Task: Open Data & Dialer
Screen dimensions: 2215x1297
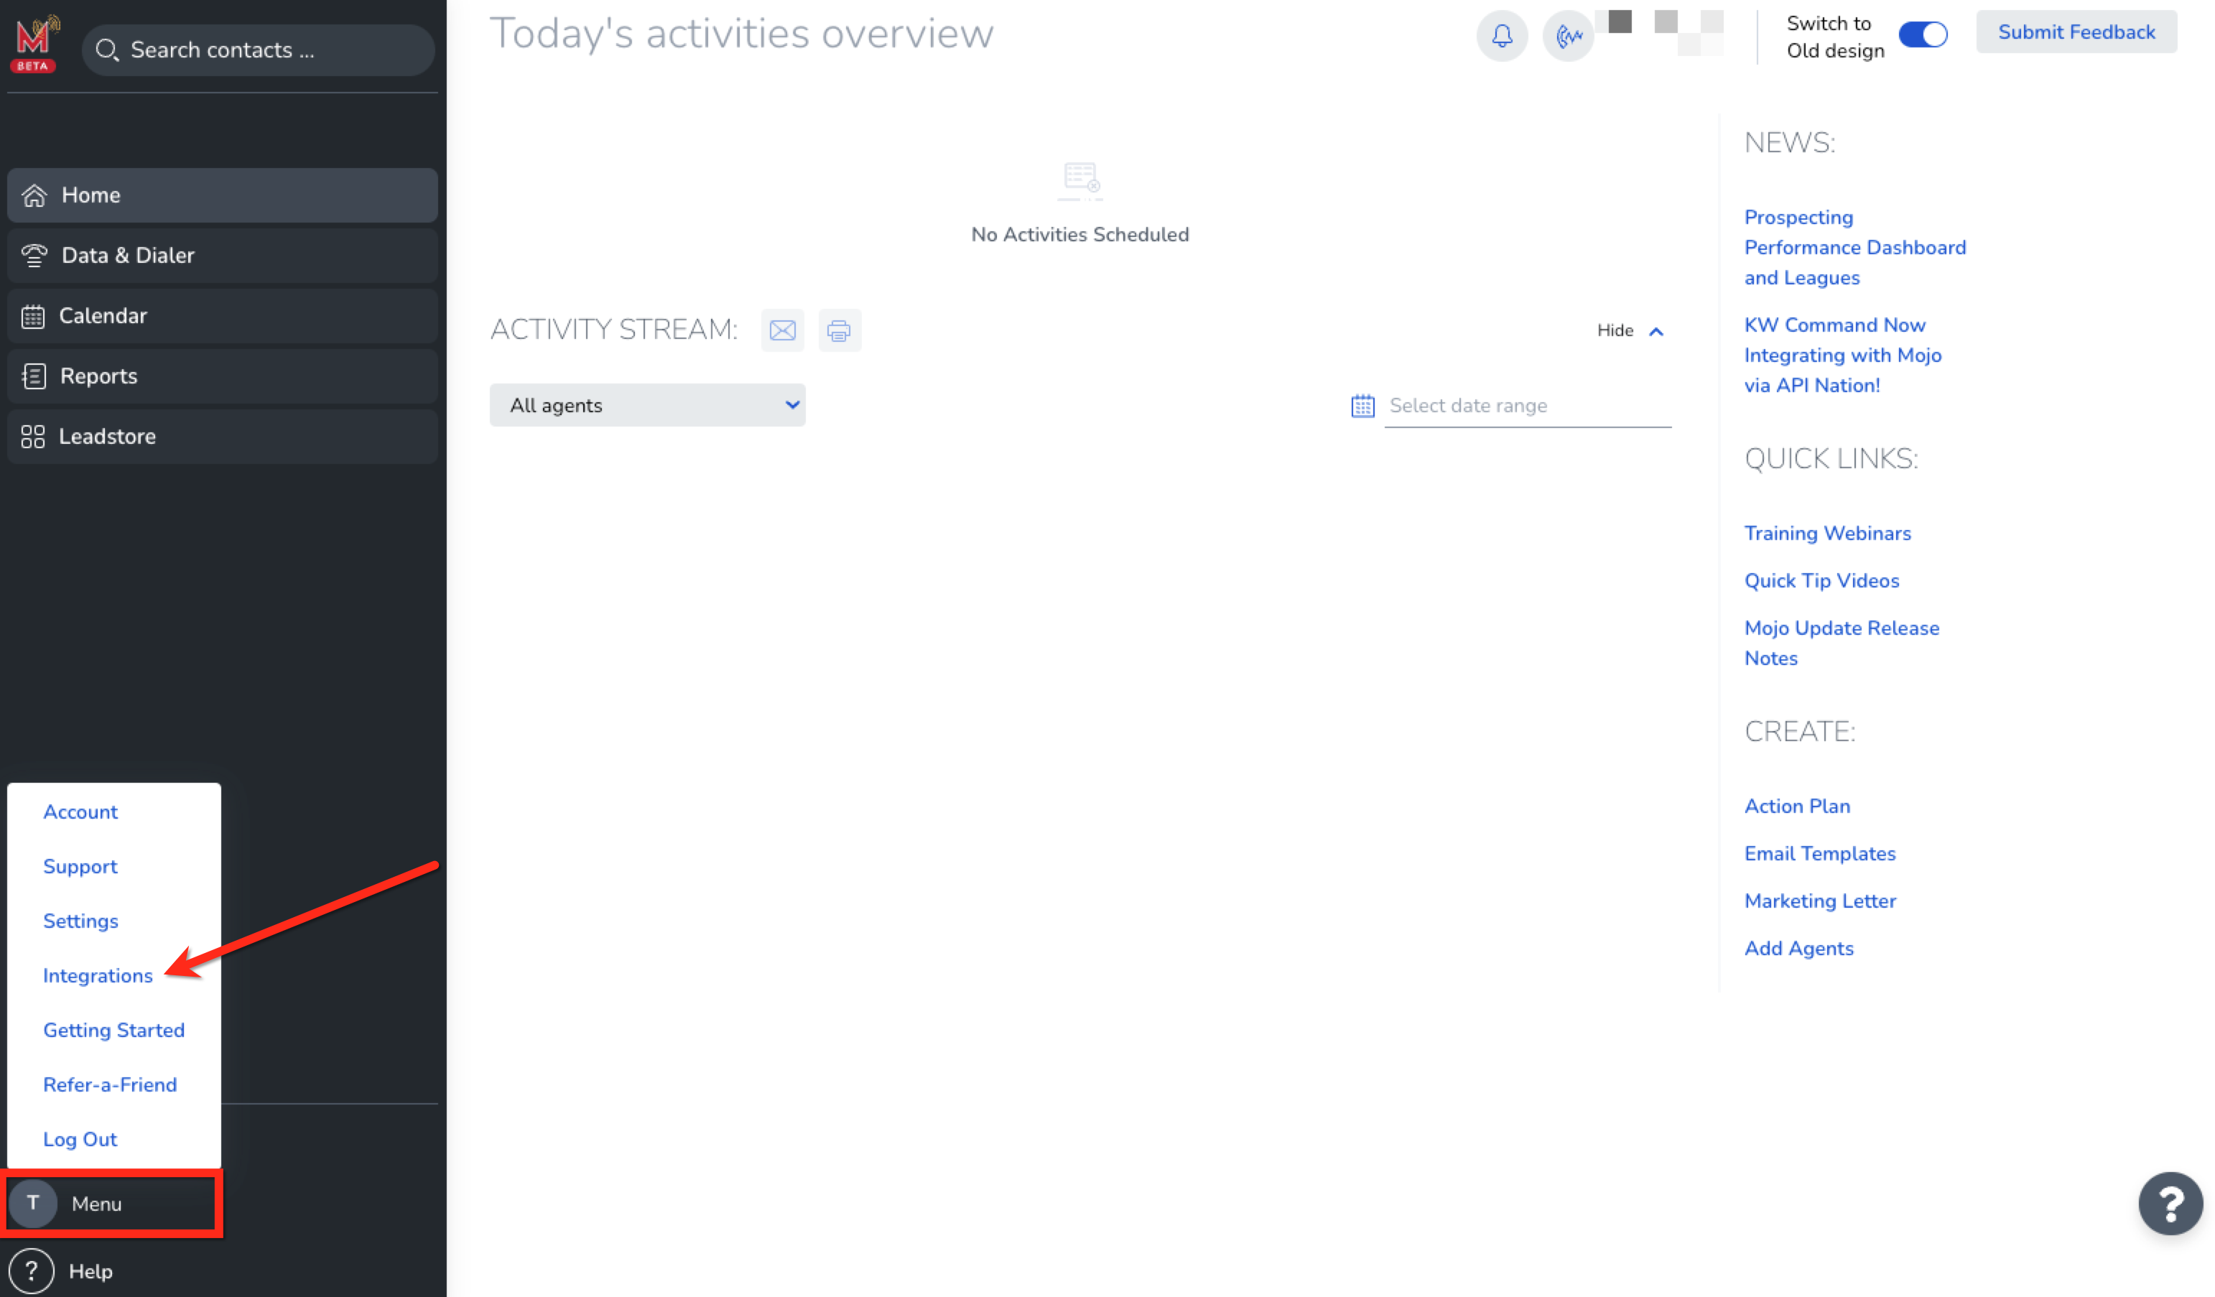Action: coord(223,255)
